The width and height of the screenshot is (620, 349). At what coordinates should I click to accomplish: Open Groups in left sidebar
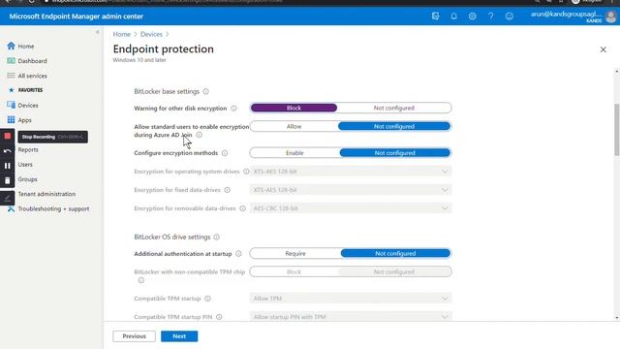tap(27, 179)
